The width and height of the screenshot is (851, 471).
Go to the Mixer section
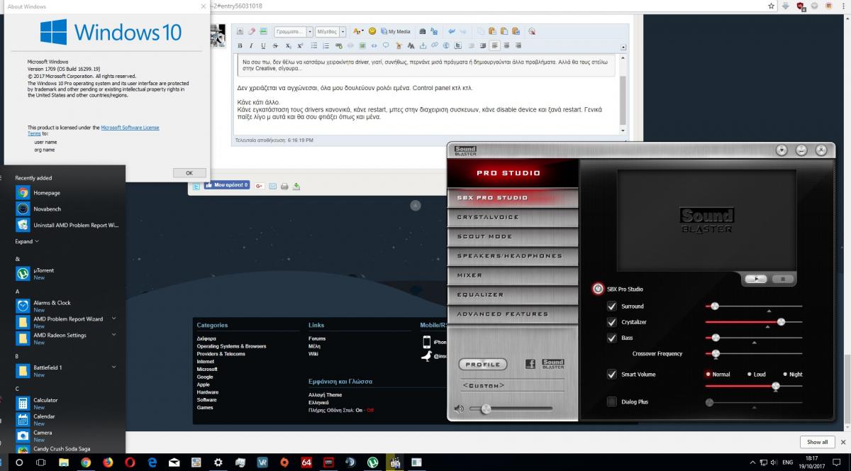tap(513, 275)
